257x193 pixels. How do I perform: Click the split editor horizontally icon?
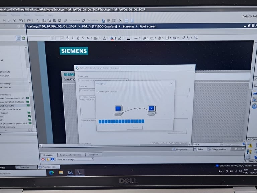[126, 20]
